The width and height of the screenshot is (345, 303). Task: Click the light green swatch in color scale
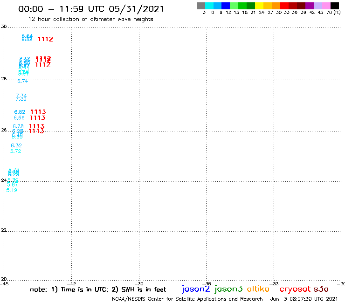point(234,6)
